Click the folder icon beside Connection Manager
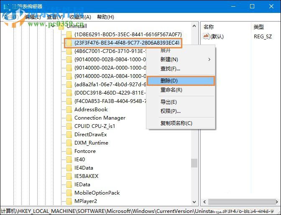This screenshot has width=281, height=215. (69, 118)
